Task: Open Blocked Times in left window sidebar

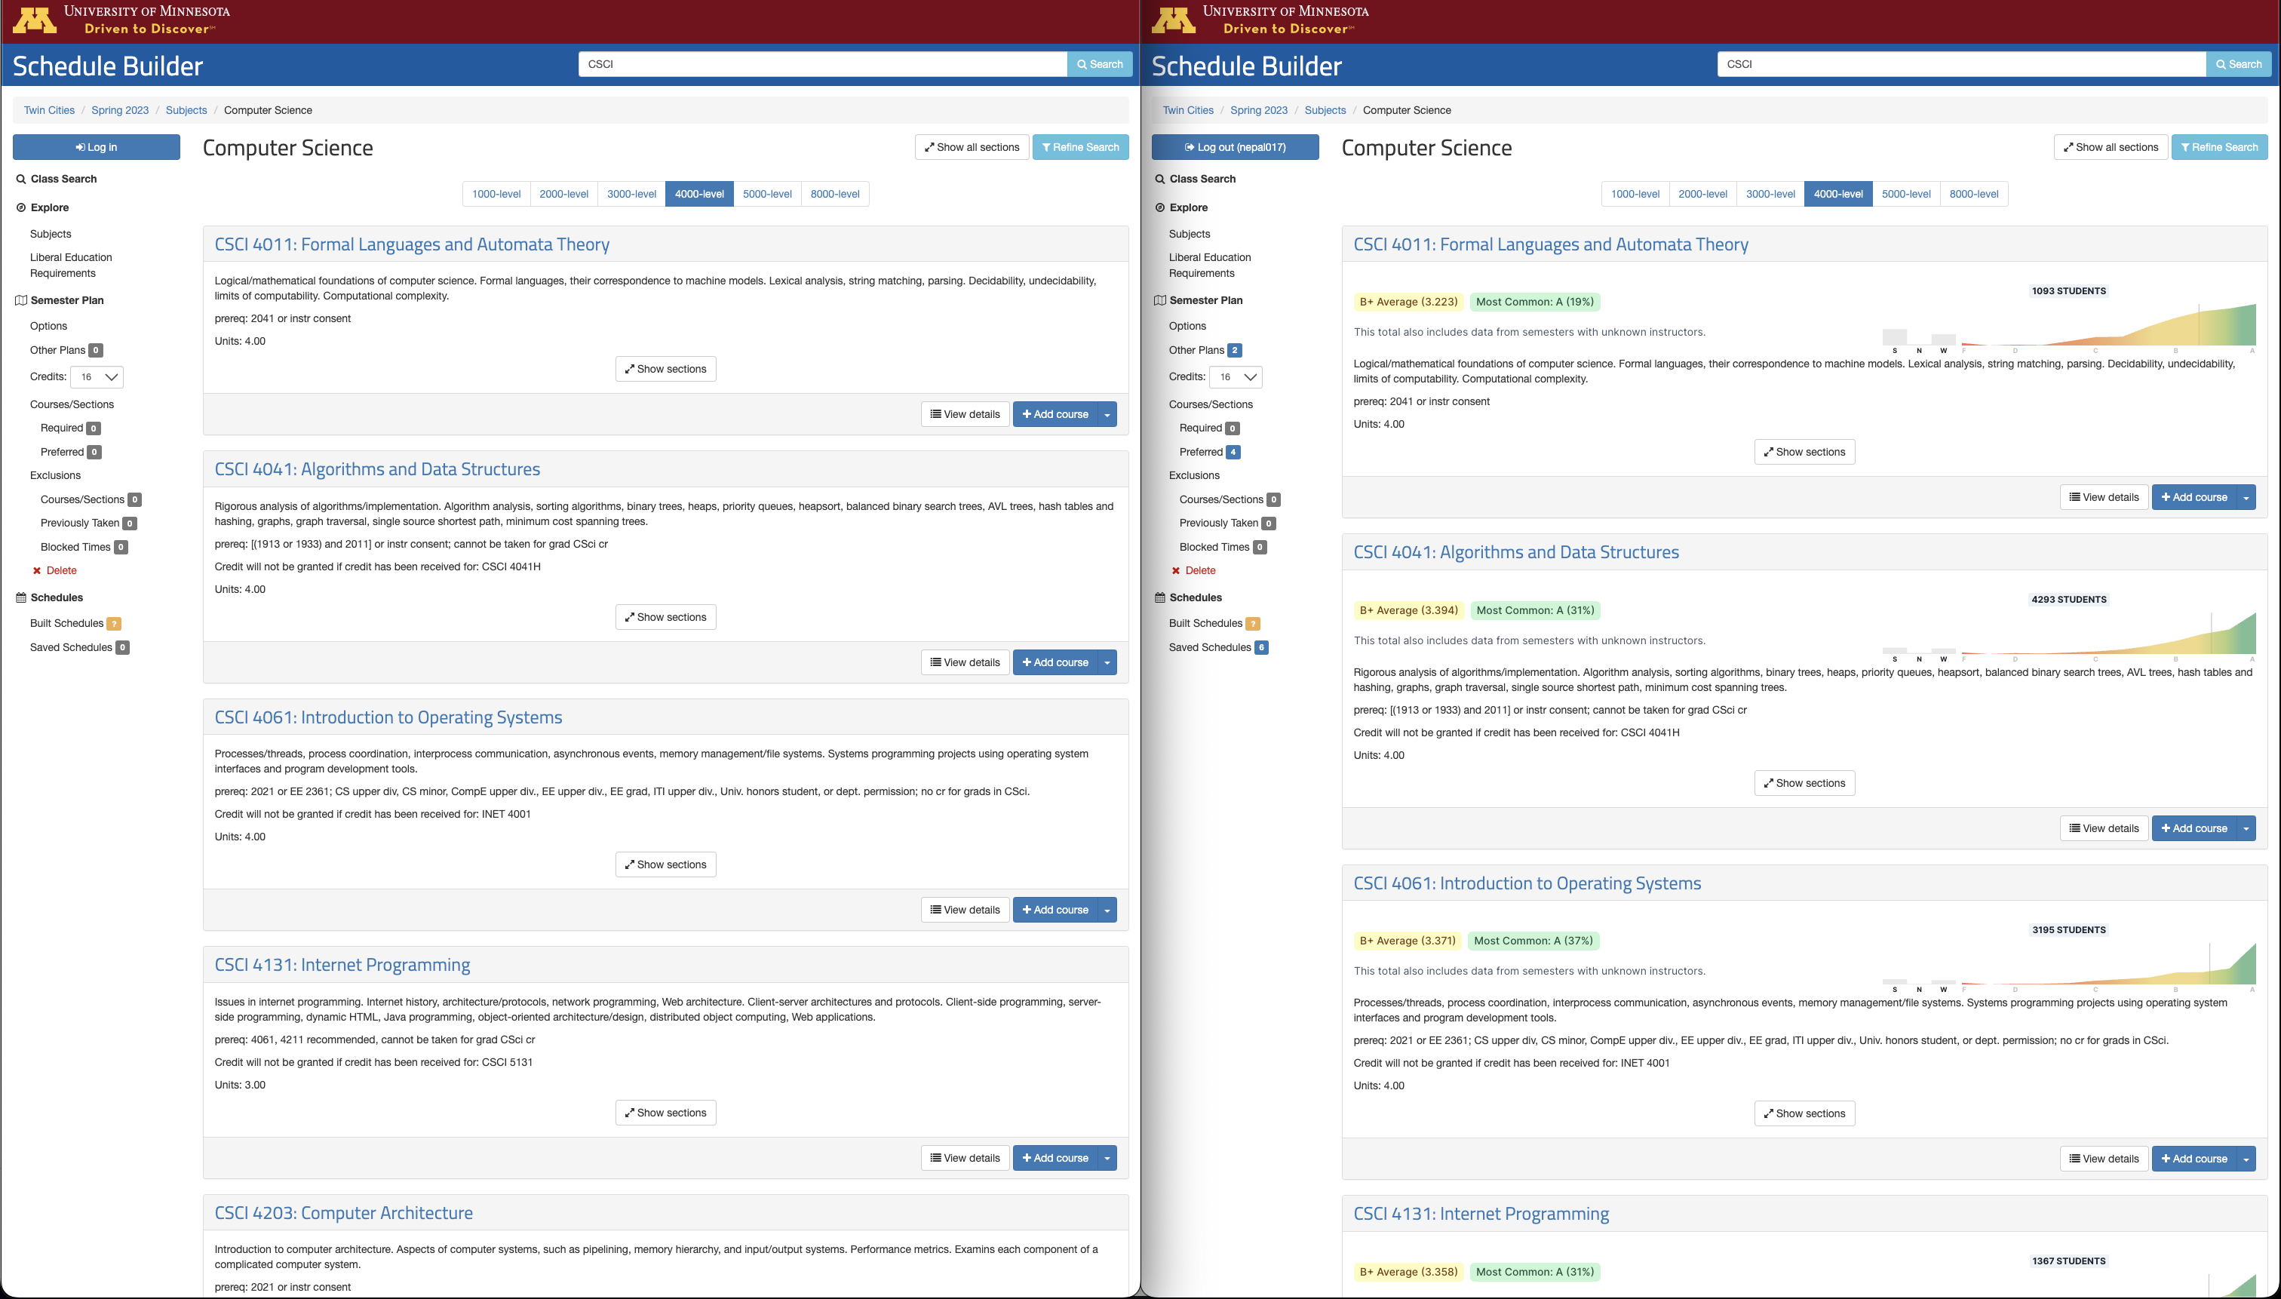Action: pos(84,547)
